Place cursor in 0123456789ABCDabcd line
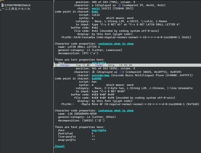Viewport: 201px width, 153px height. tap(16, 5)
